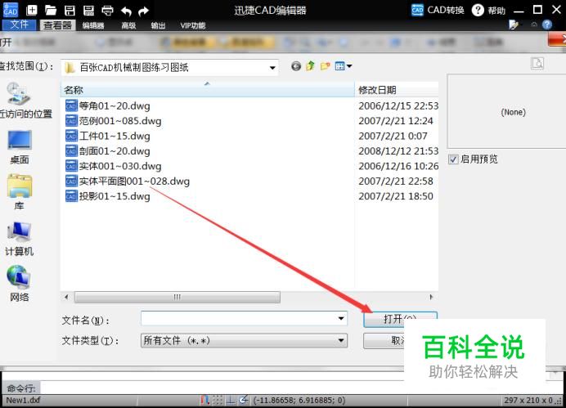The width and height of the screenshot is (566, 408).
Task: Create new folder icon in dialog
Action: tap(325, 66)
